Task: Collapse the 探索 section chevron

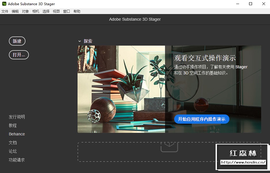Action: tap(79, 41)
